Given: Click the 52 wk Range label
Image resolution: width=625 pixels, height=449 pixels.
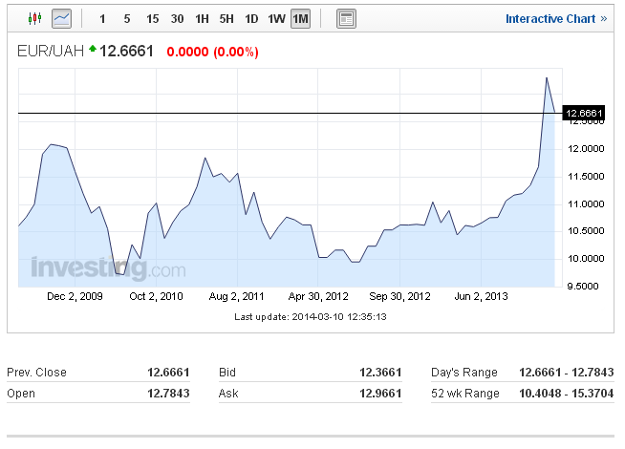Looking at the screenshot, I should [465, 394].
